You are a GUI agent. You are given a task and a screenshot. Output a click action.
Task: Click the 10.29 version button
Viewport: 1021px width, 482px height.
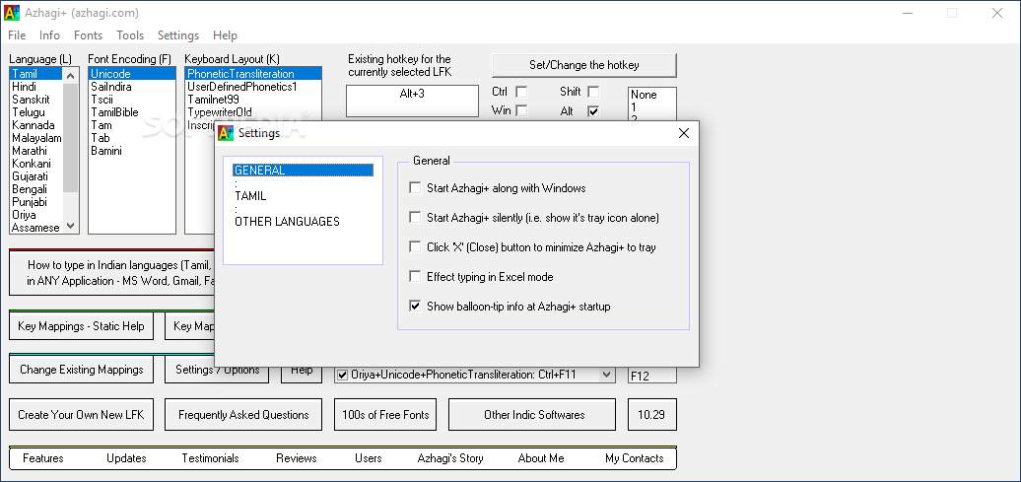(651, 414)
